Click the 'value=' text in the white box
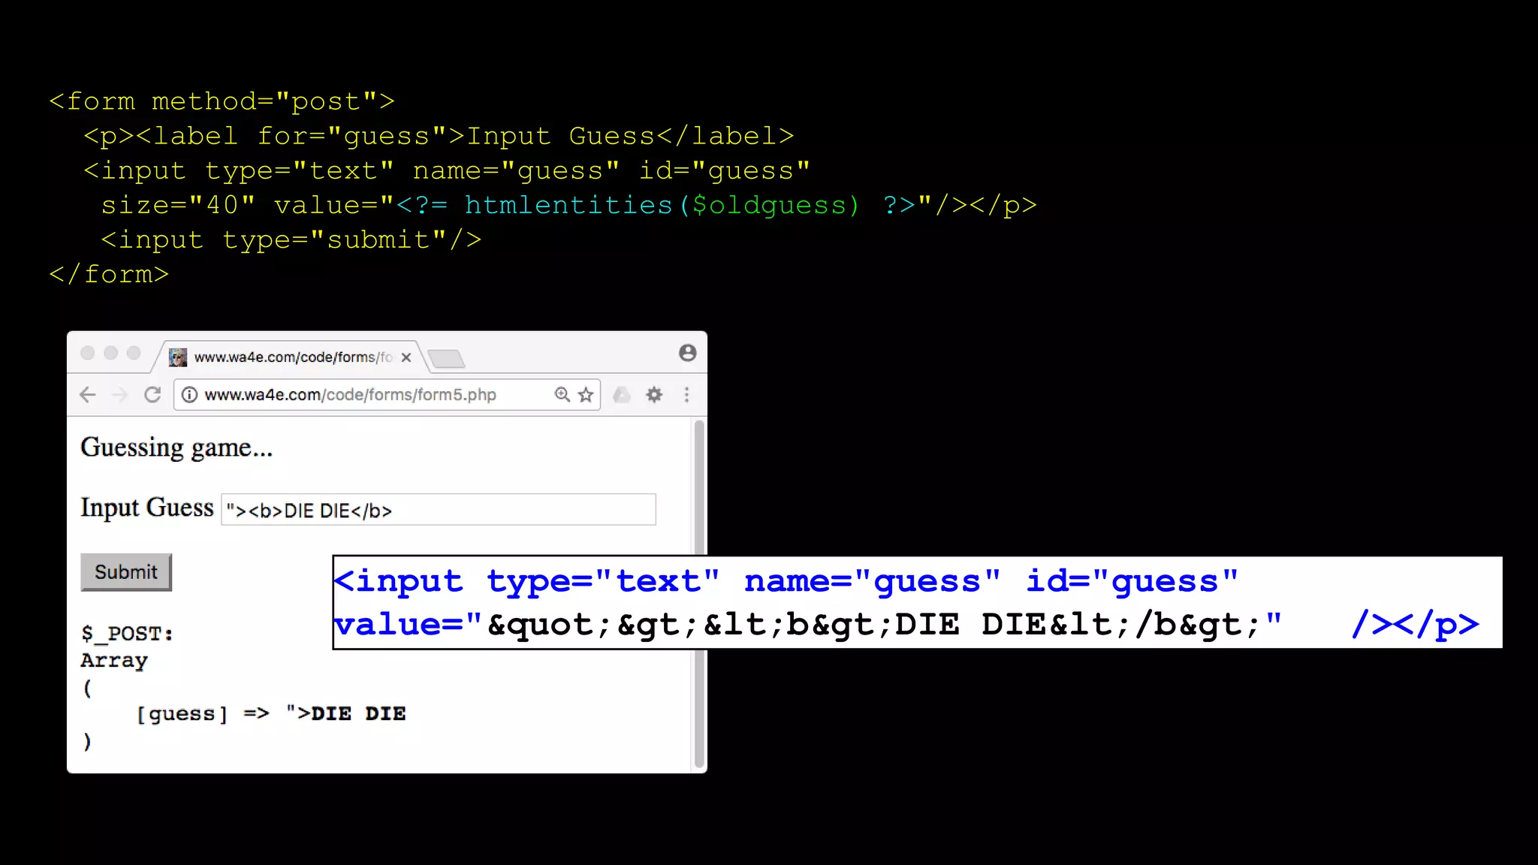The image size is (1538, 865). click(399, 624)
